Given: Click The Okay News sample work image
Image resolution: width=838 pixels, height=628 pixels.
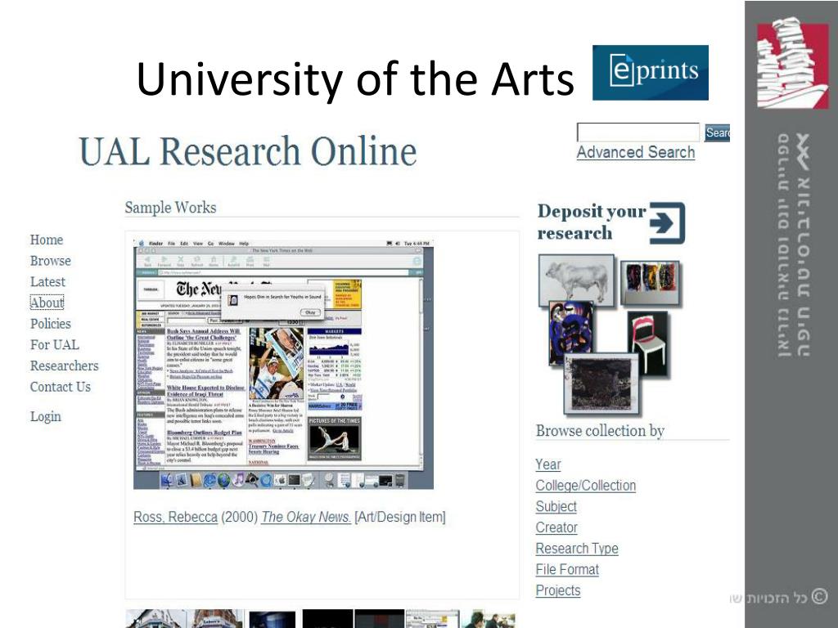Looking at the screenshot, I should tap(283, 364).
